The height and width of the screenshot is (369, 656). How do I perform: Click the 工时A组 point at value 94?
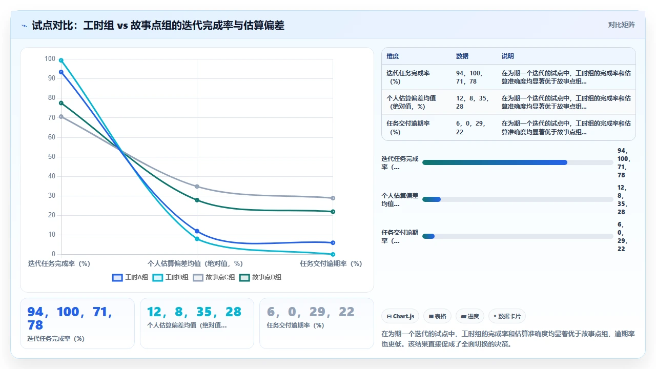(x=61, y=72)
